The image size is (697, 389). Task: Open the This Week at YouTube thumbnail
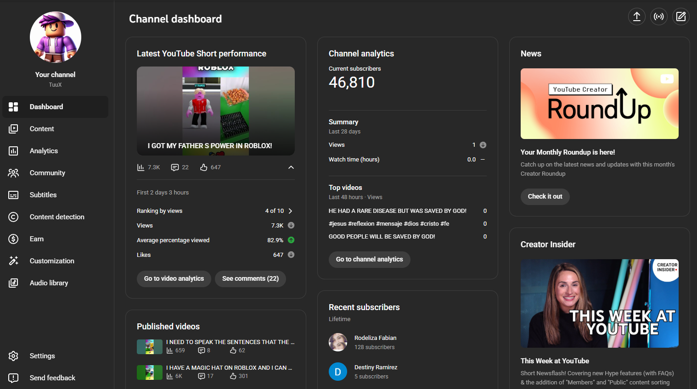click(x=600, y=304)
